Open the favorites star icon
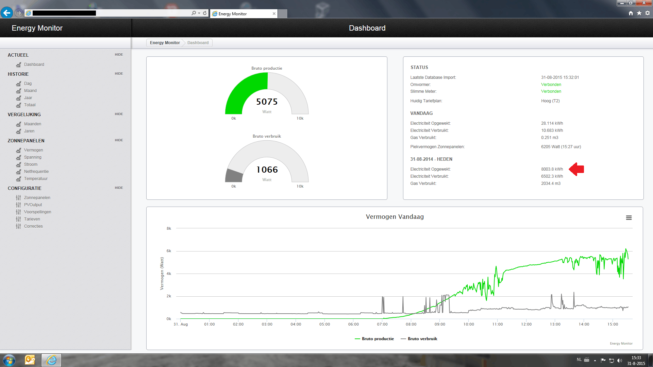This screenshot has width=653, height=367. click(639, 13)
